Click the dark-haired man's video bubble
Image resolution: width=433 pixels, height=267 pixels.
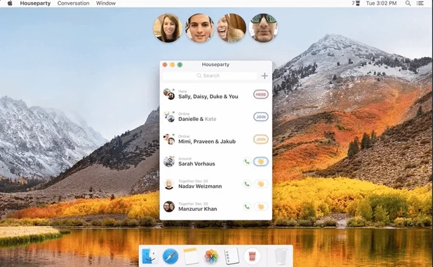click(x=200, y=28)
